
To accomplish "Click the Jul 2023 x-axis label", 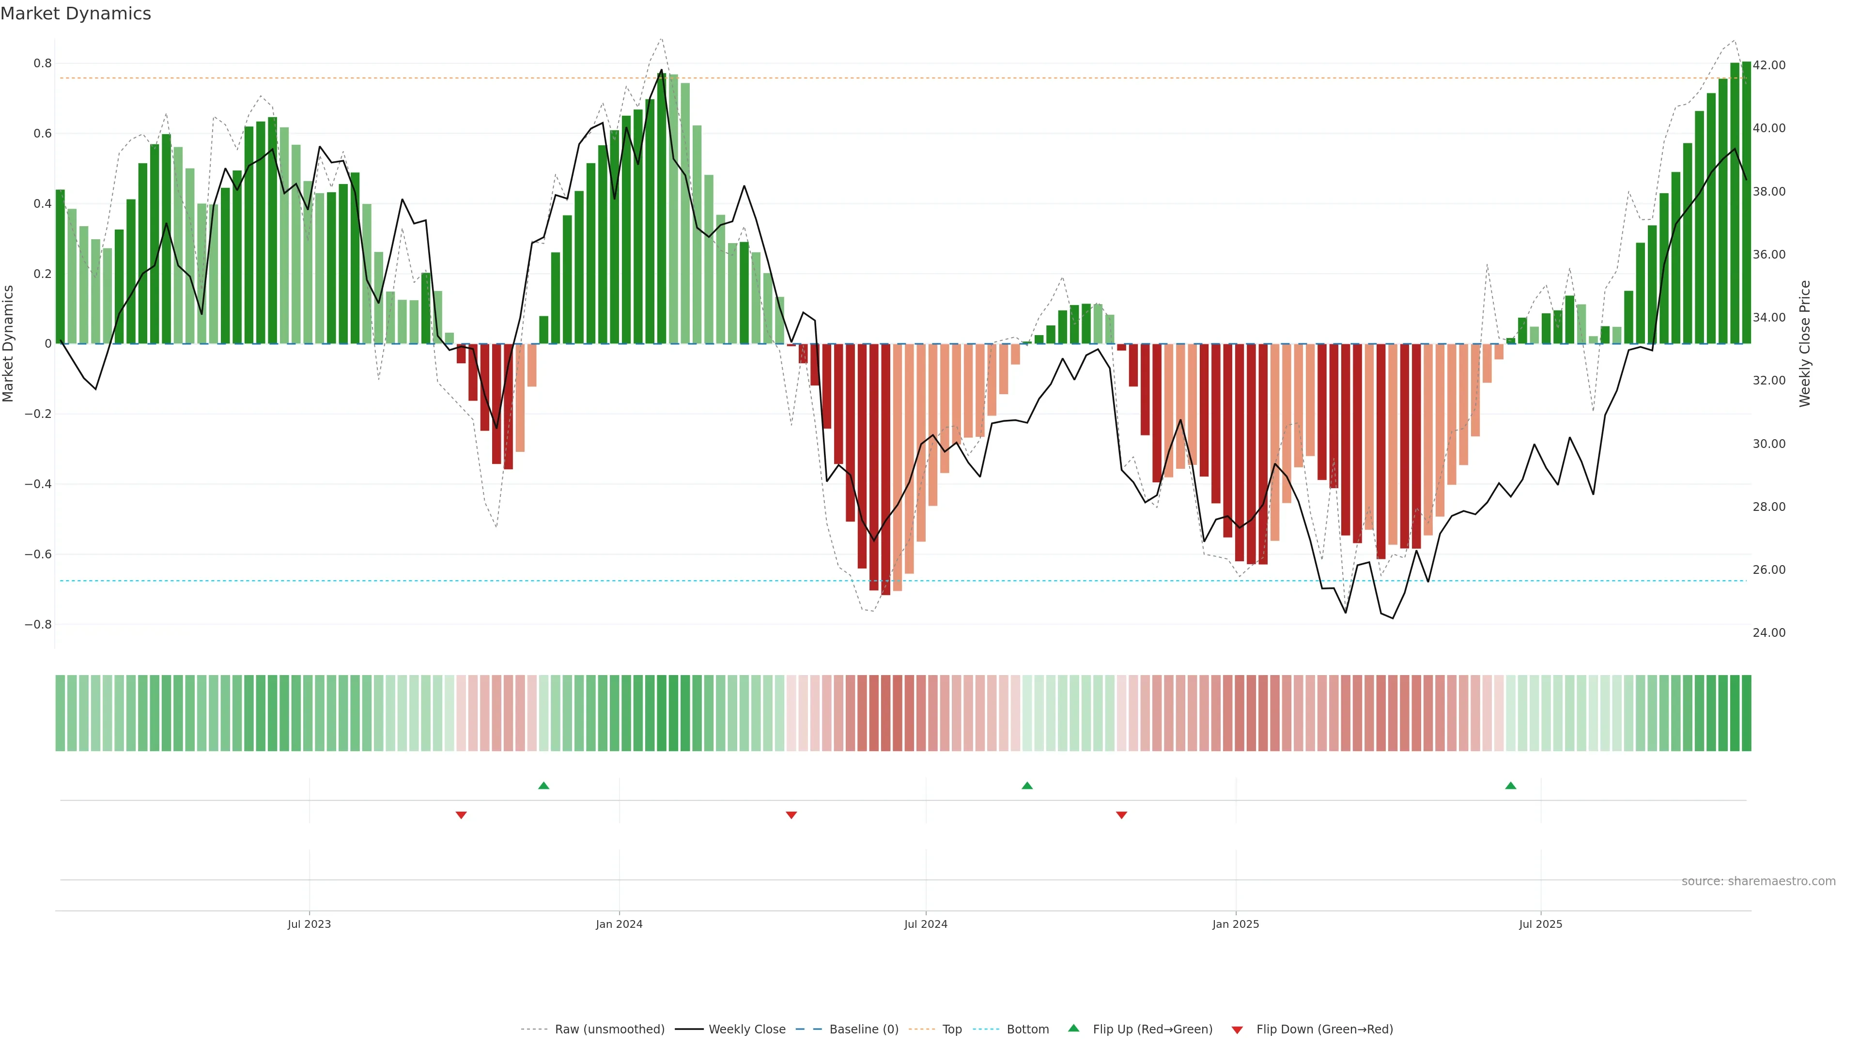I will click(x=309, y=924).
